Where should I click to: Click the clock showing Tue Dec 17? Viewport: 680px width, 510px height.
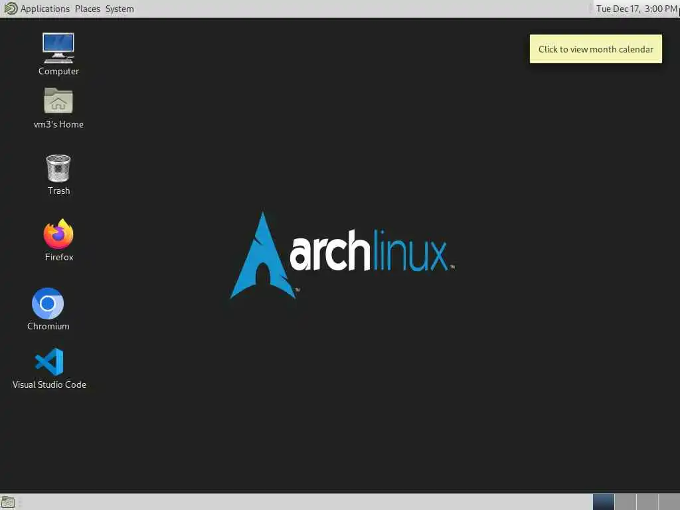click(x=636, y=9)
